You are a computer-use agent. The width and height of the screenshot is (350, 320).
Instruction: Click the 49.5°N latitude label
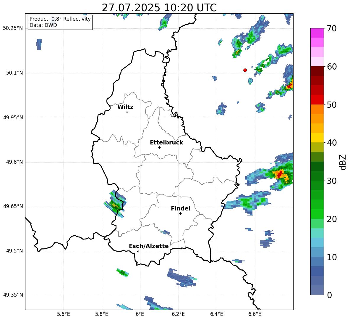pos(14,251)
